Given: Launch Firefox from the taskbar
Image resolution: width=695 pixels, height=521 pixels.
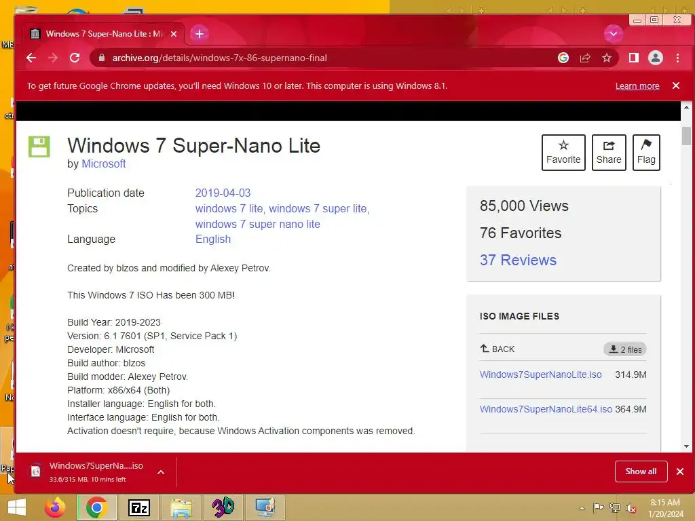Looking at the screenshot, I should [x=56, y=507].
